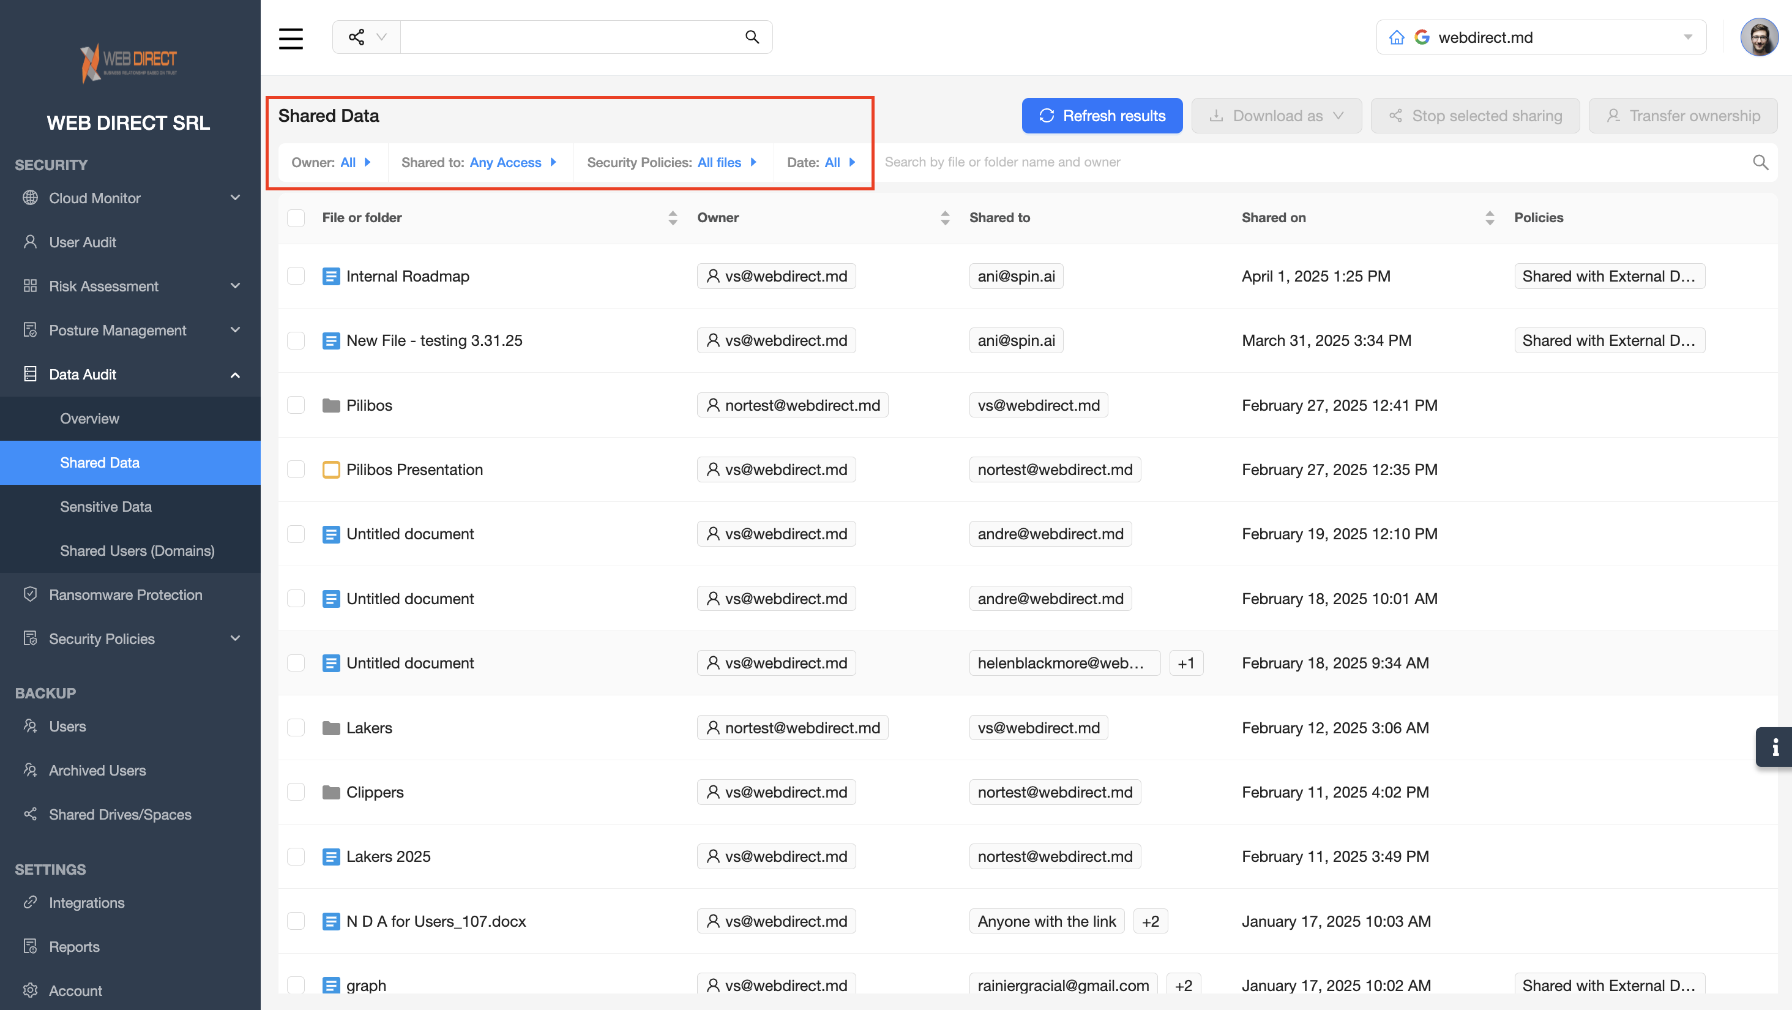Check the Internal Roadmap row checkbox
The image size is (1792, 1010).
point(296,276)
